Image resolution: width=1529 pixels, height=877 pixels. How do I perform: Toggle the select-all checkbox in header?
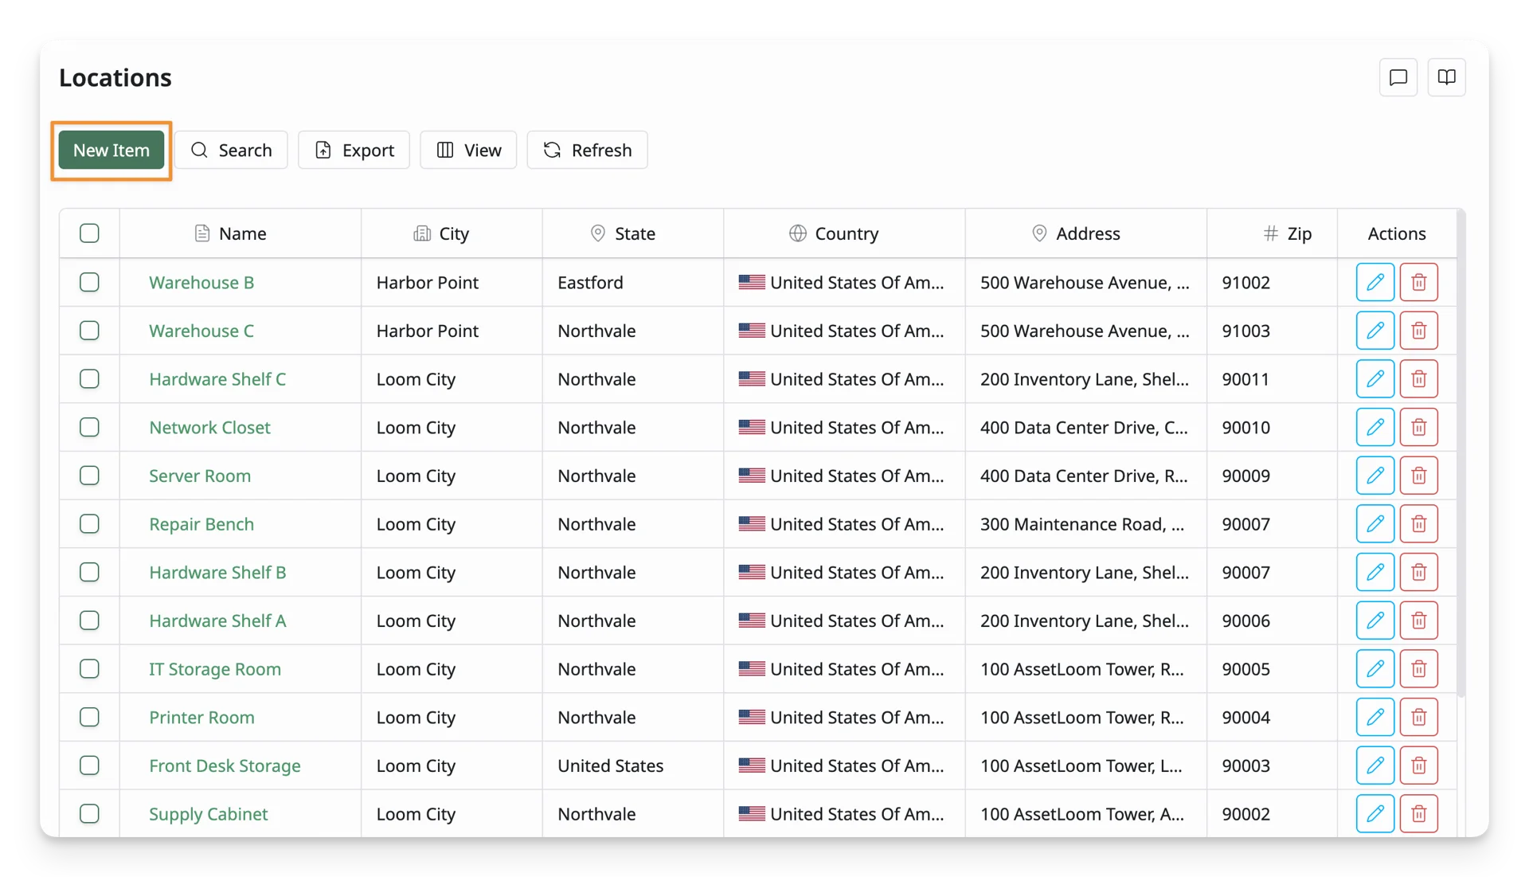(89, 233)
